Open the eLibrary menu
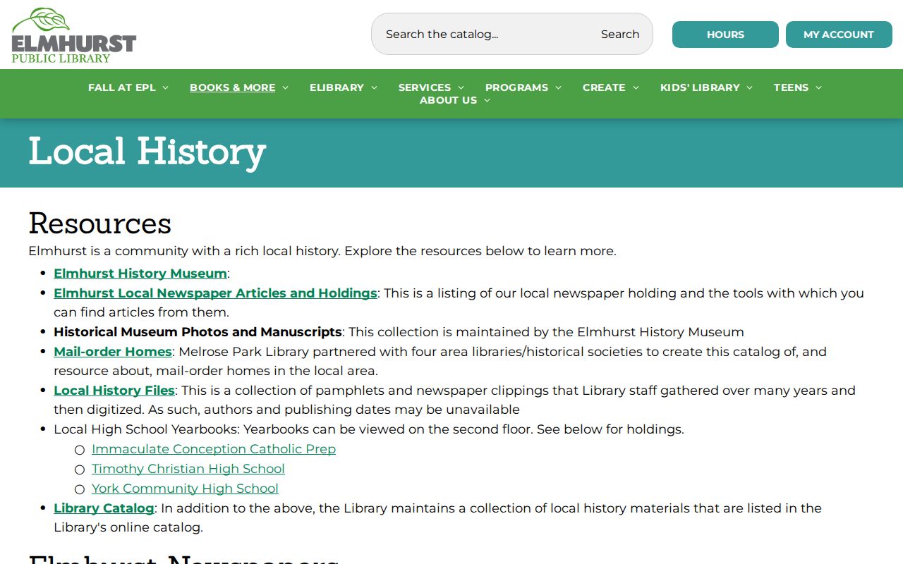This screenshot has width=903, height=564. (337, 87)
